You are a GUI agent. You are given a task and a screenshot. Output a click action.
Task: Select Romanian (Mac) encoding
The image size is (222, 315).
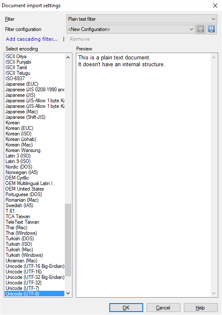click(x=34, y=200)
